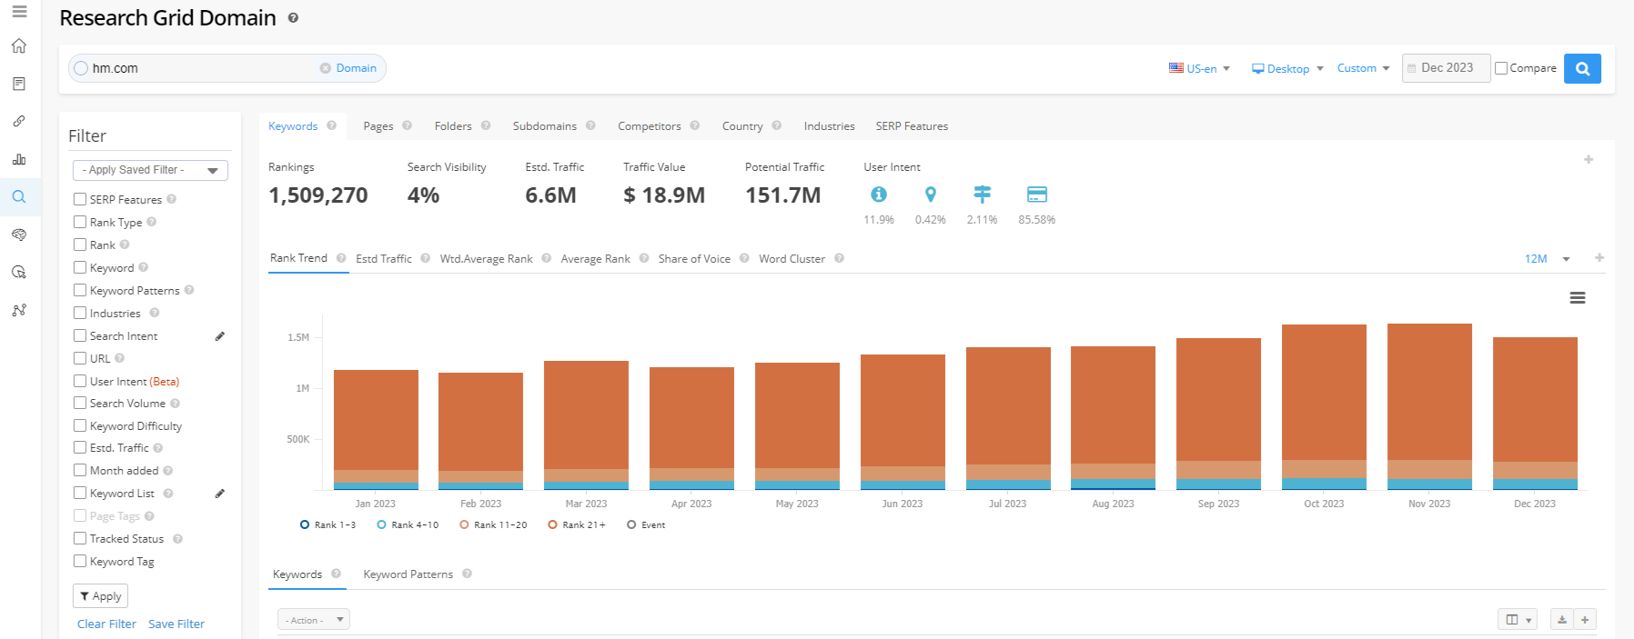Click the download export icon
The width and height of the screenshot is (1634, 639).
pyautogui.click(x=1561, y=620)
